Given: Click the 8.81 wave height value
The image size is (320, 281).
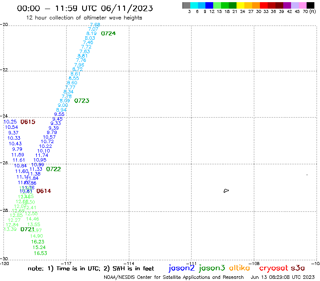Looking at the screenshot, I should pyautogui.click(x=83, y=56).
